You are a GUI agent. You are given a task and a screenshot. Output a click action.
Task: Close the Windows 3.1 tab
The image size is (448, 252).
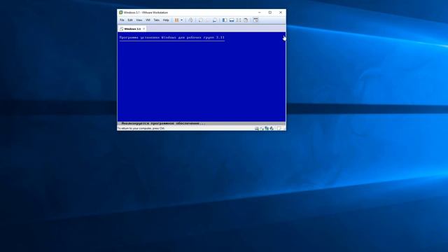[144, 29]
